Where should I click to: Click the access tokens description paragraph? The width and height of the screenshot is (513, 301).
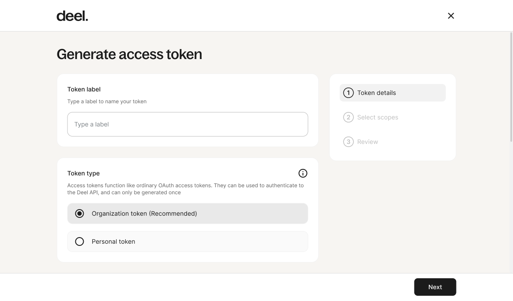point(185,189)
